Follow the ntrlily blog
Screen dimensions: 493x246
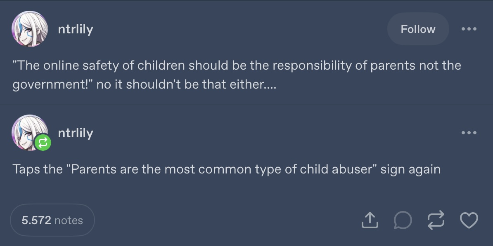tap(418, 29)
